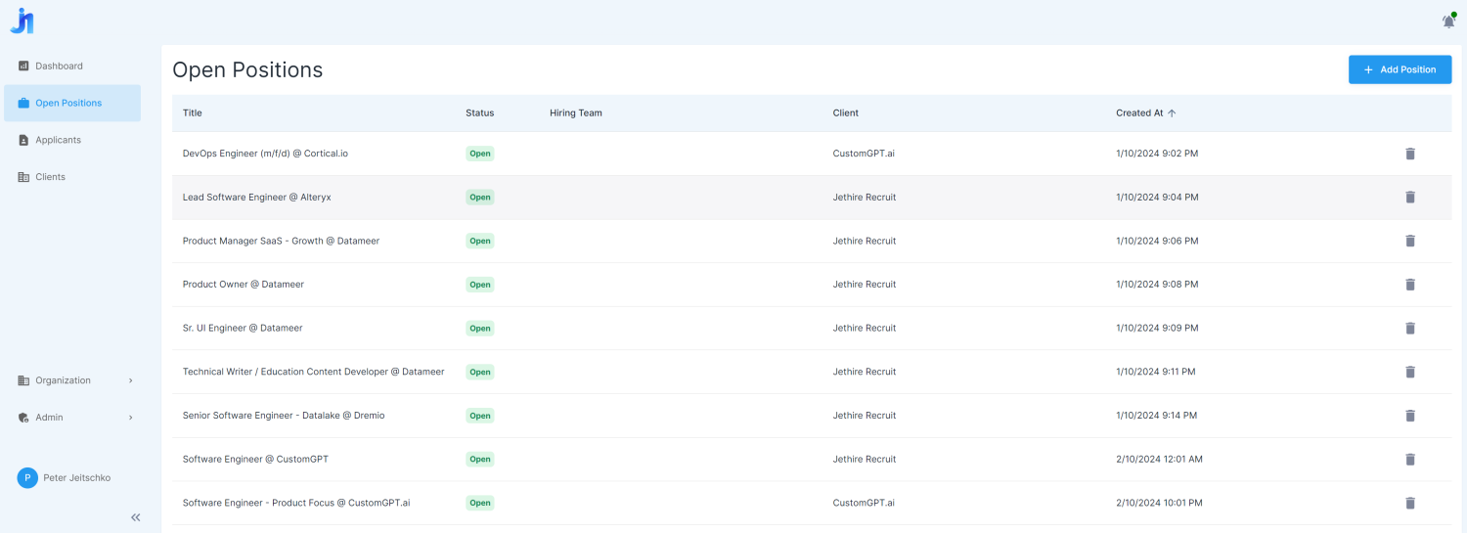
Task: Delete the Software Engineer - Product Focus position
Action: [1410, 503]
